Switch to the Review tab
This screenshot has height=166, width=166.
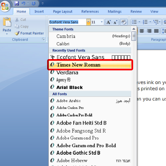coord(136,11)
